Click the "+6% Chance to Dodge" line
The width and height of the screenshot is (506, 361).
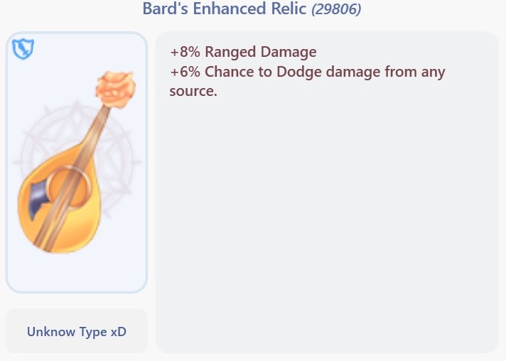307,72
